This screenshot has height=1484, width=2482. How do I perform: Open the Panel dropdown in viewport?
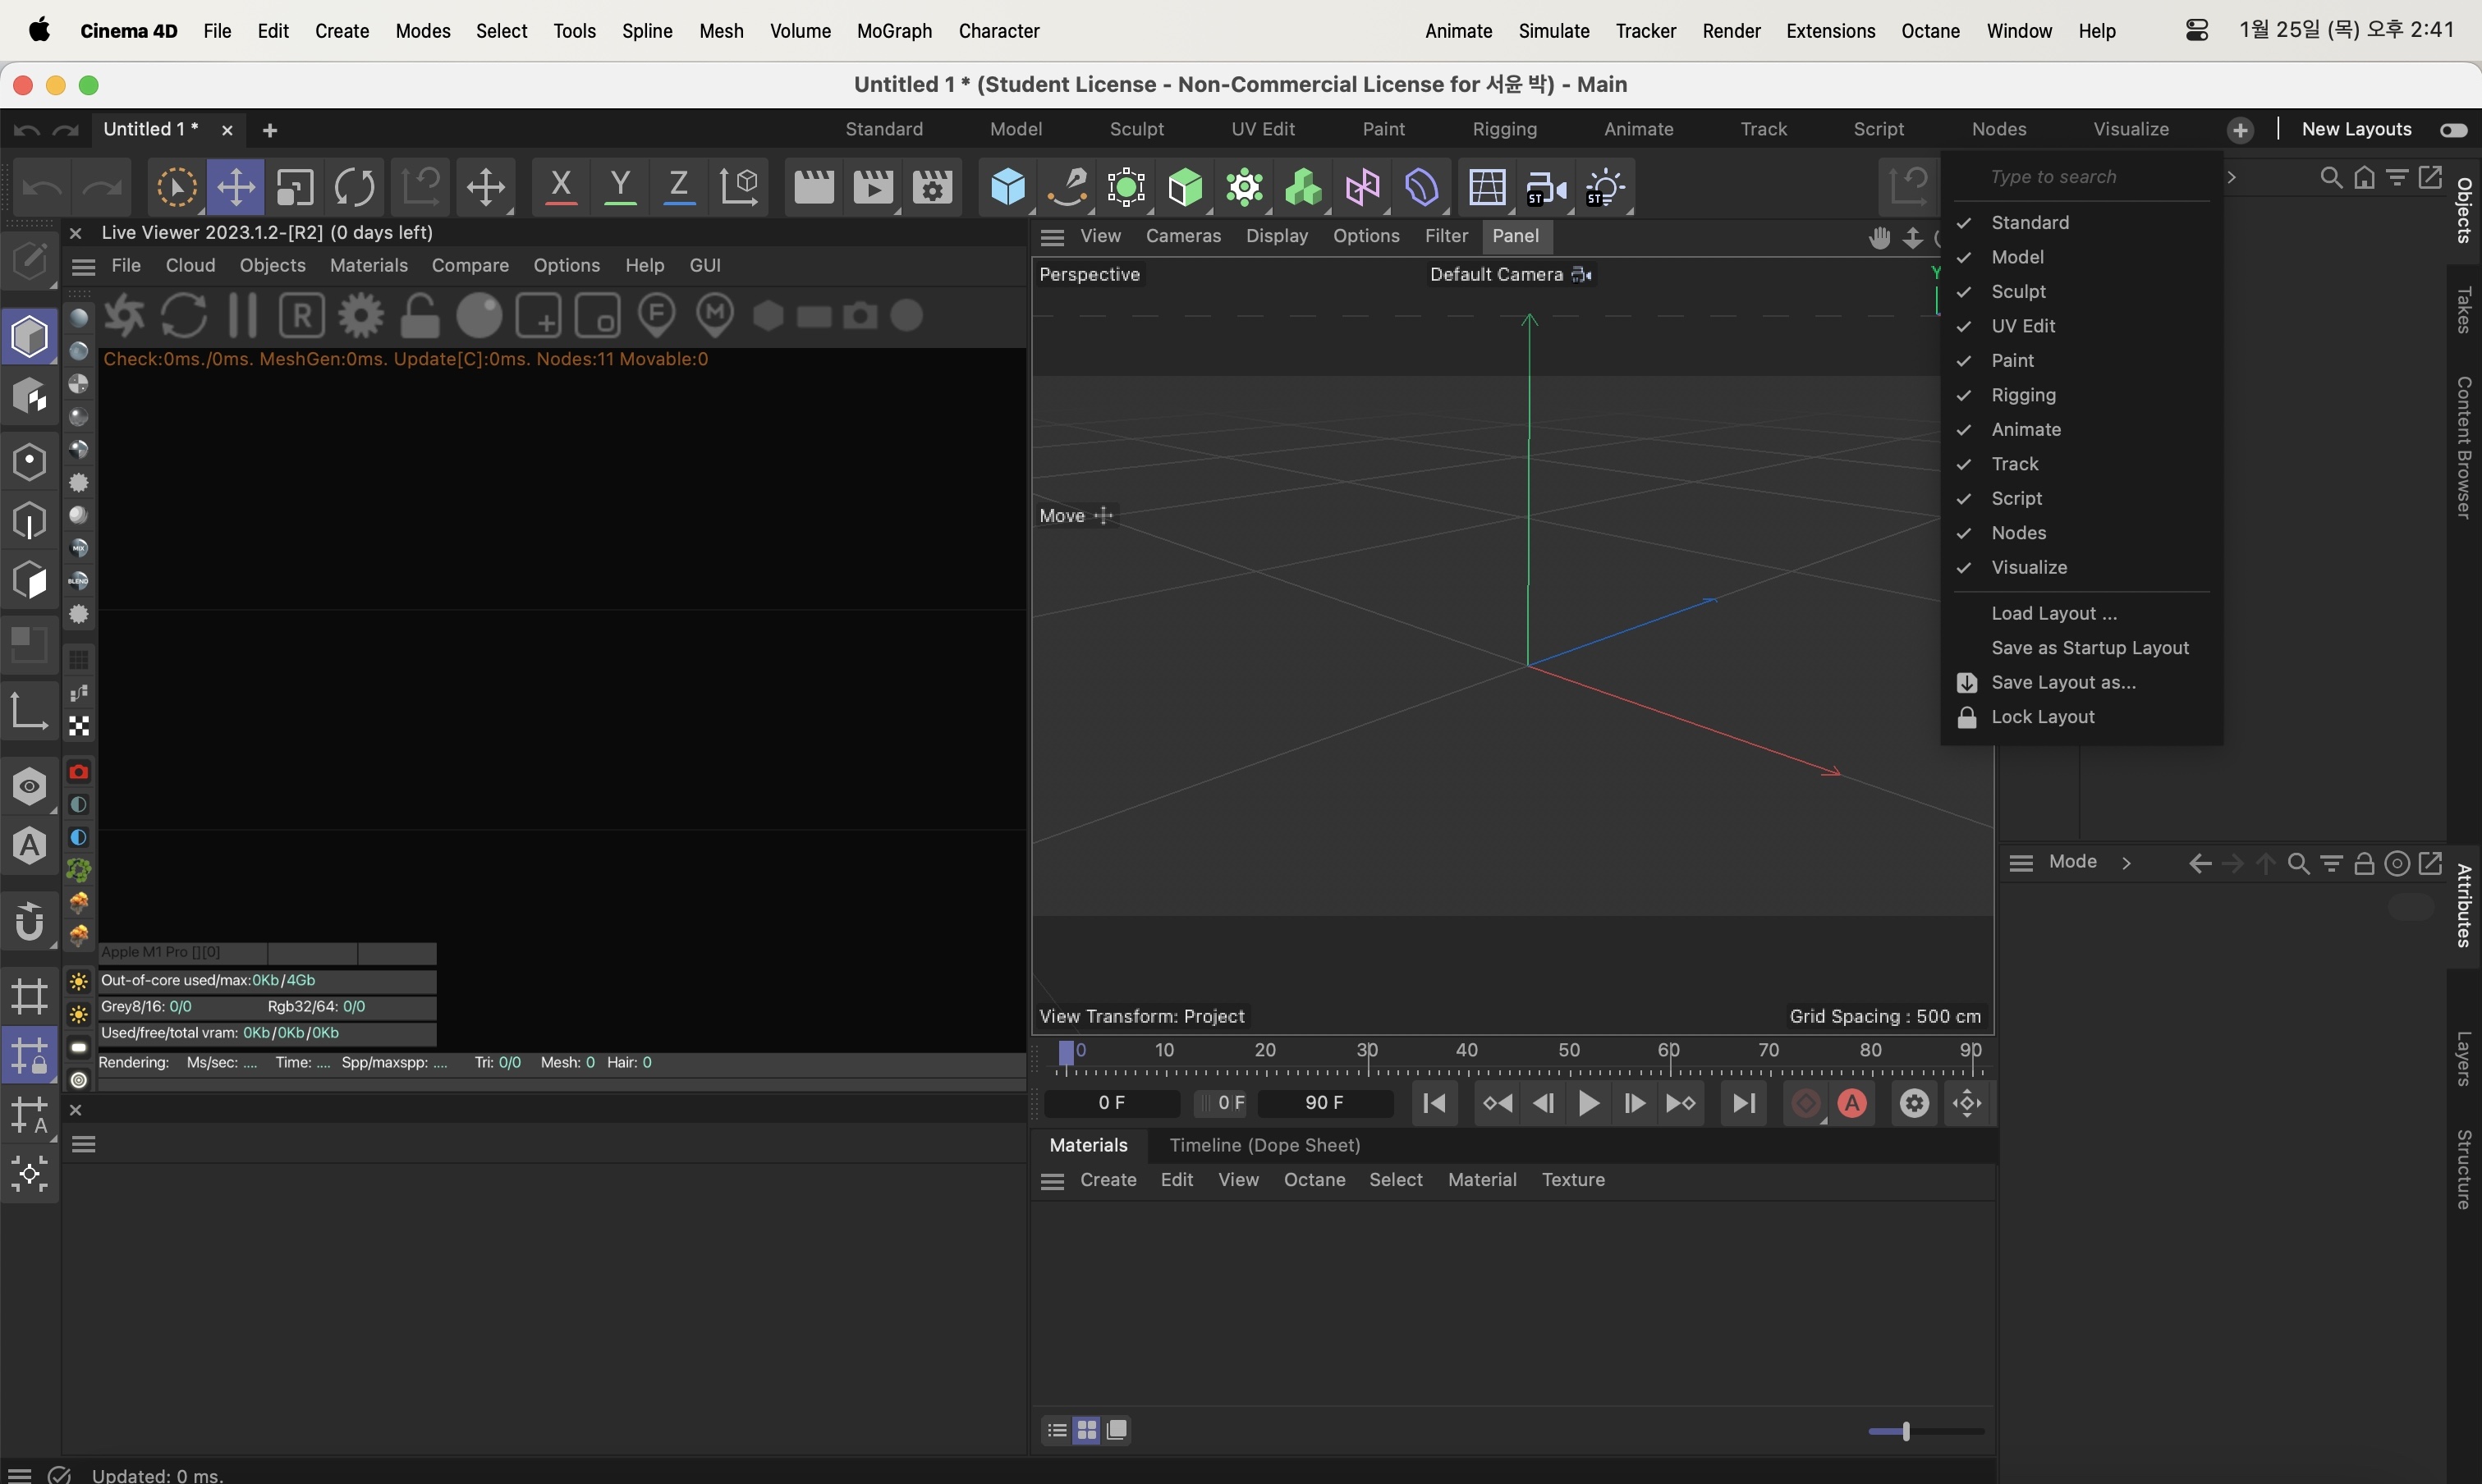[1516, 235]
